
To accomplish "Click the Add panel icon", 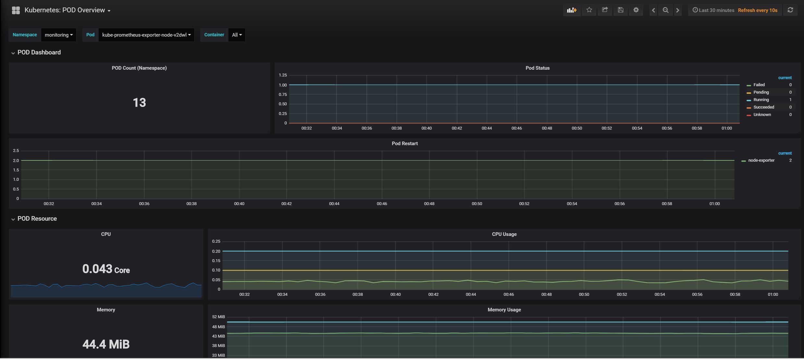I will (572, 10).
